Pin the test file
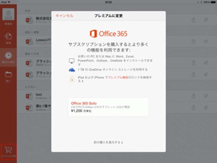217x163 pixels. pyautogui.click(x=206, y=96)
